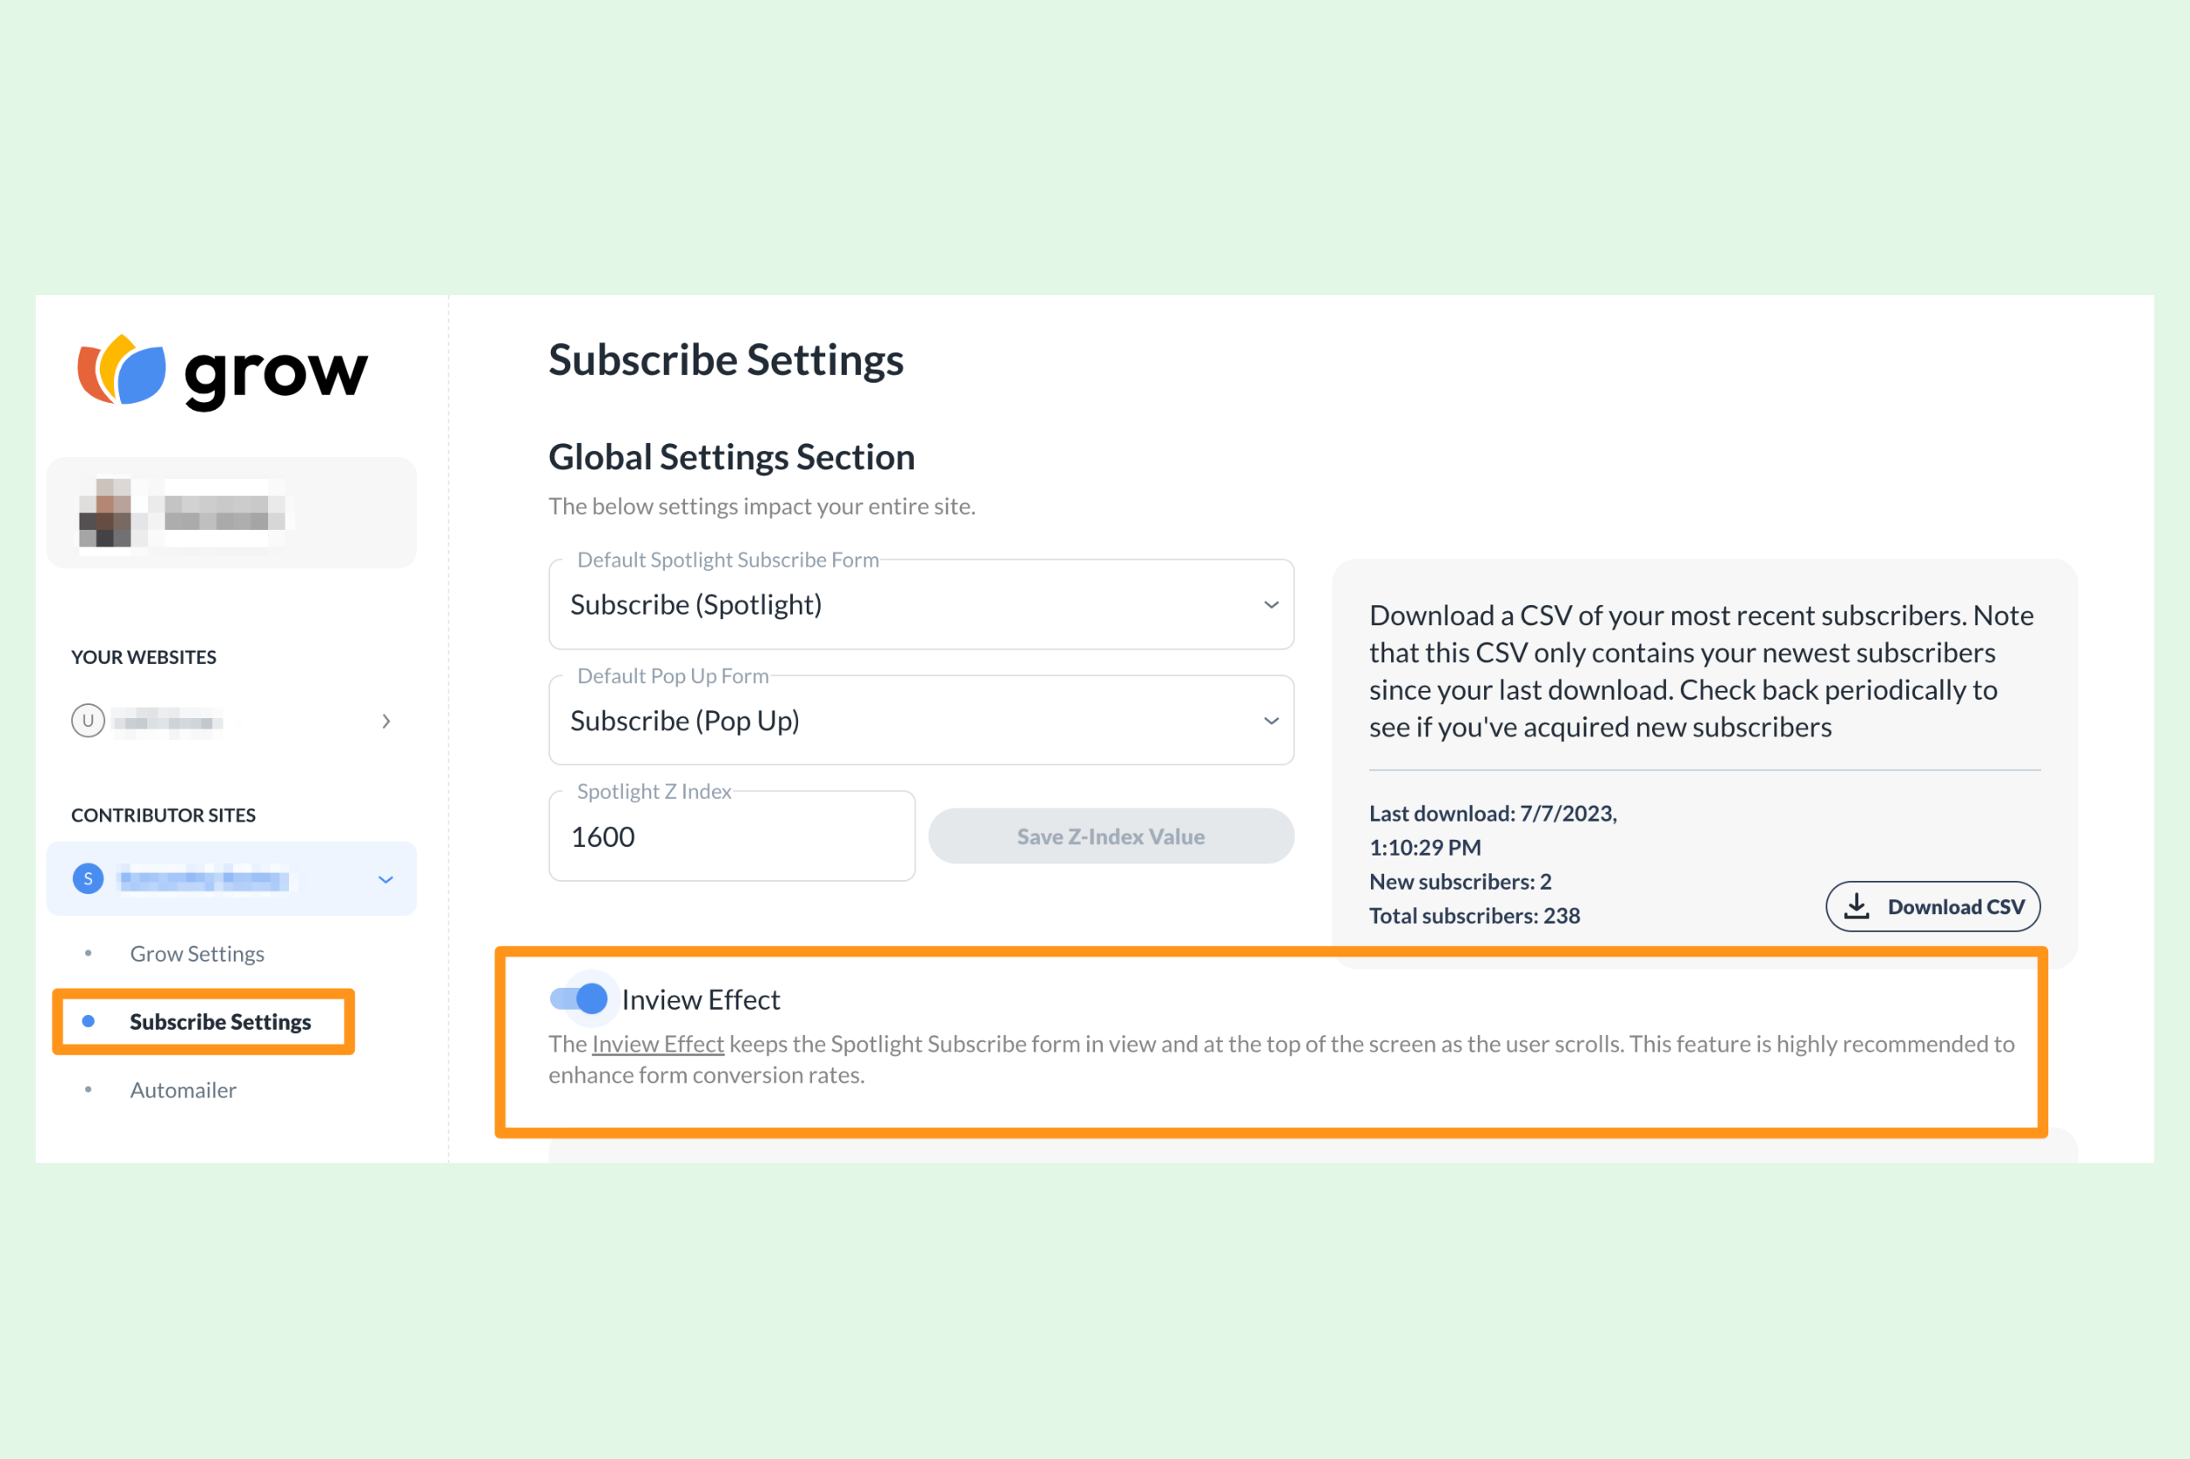Open Grow Settings in the sidebar
This screenshot has width=2190, height=1459.
pyautogui.click(x=196, y=954)
